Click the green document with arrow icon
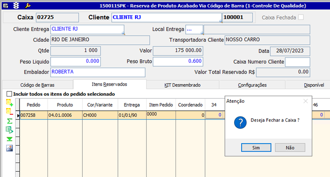 (x=9, y=130)
